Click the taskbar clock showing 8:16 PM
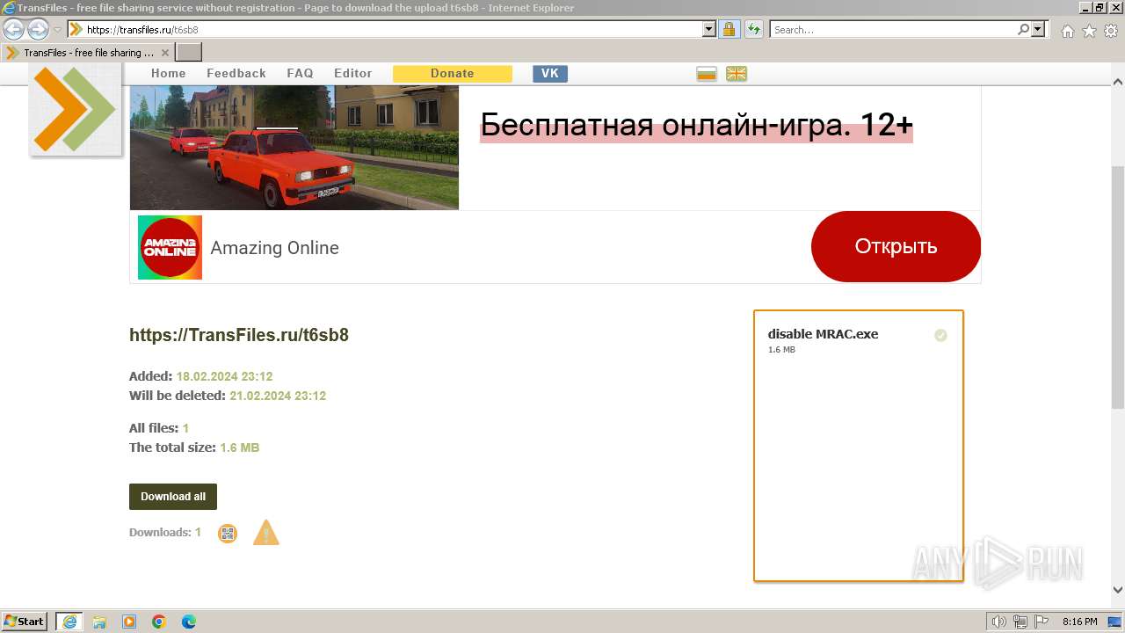Image resolution: width=1125 pixels, height=633 pixels. [x=1080, y=622]
